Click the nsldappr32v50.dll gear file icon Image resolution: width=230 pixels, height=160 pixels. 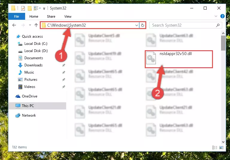151,58
